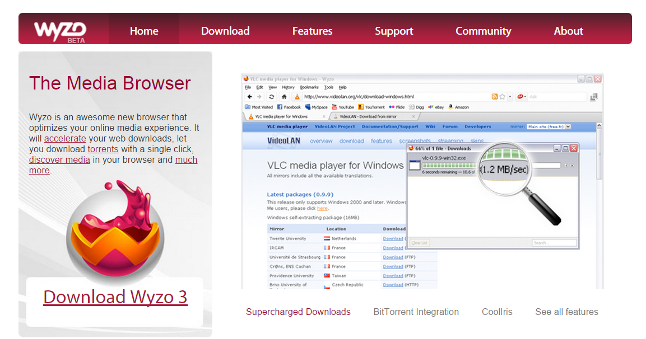Follow the "torrents" link
Viewport: 646px width, 339px height.
pos(103,149)
